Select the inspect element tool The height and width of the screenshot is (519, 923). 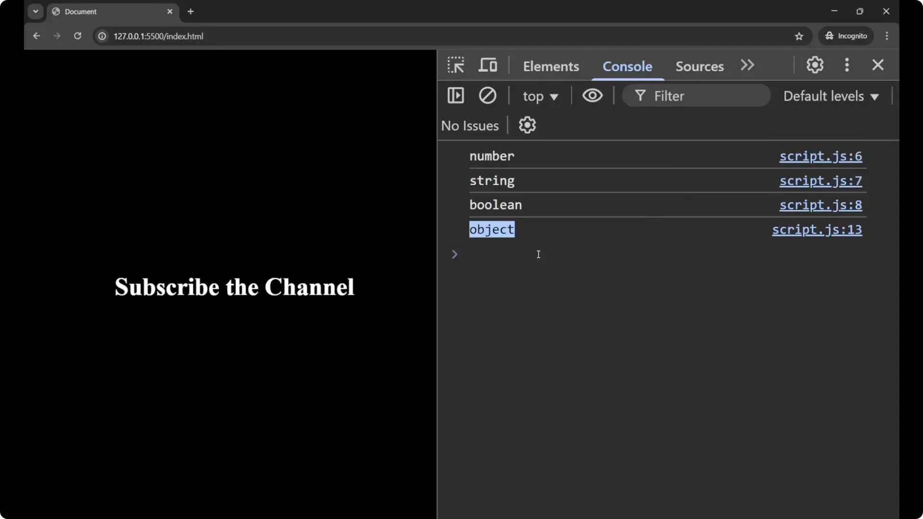(455, 65)
